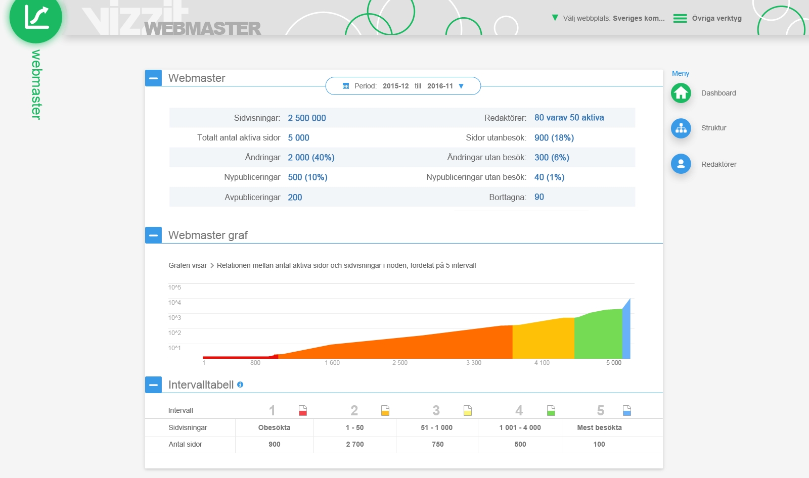Click the 1 001 - 4 000 interval cell
This screenshot has height=478, width=809.
520,427
